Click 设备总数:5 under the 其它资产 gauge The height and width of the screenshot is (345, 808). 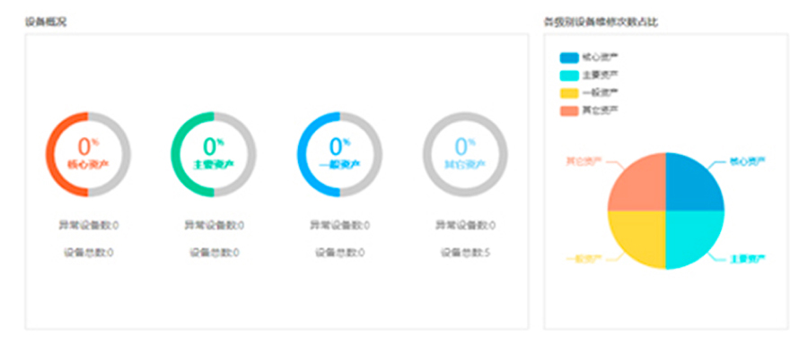(x=465, y=253)
